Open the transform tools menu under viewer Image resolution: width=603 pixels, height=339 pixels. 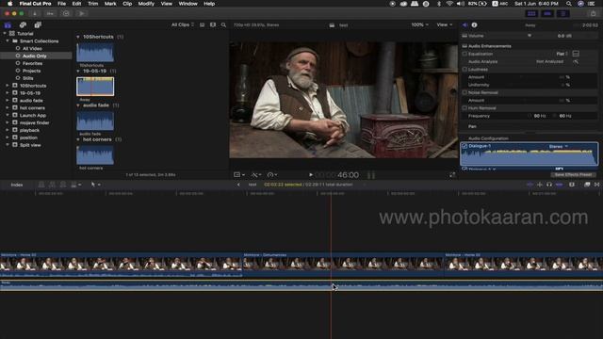coord(239,175)
